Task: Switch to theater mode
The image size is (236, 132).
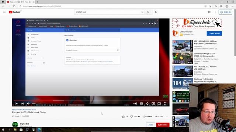Action: coord(159,103)
